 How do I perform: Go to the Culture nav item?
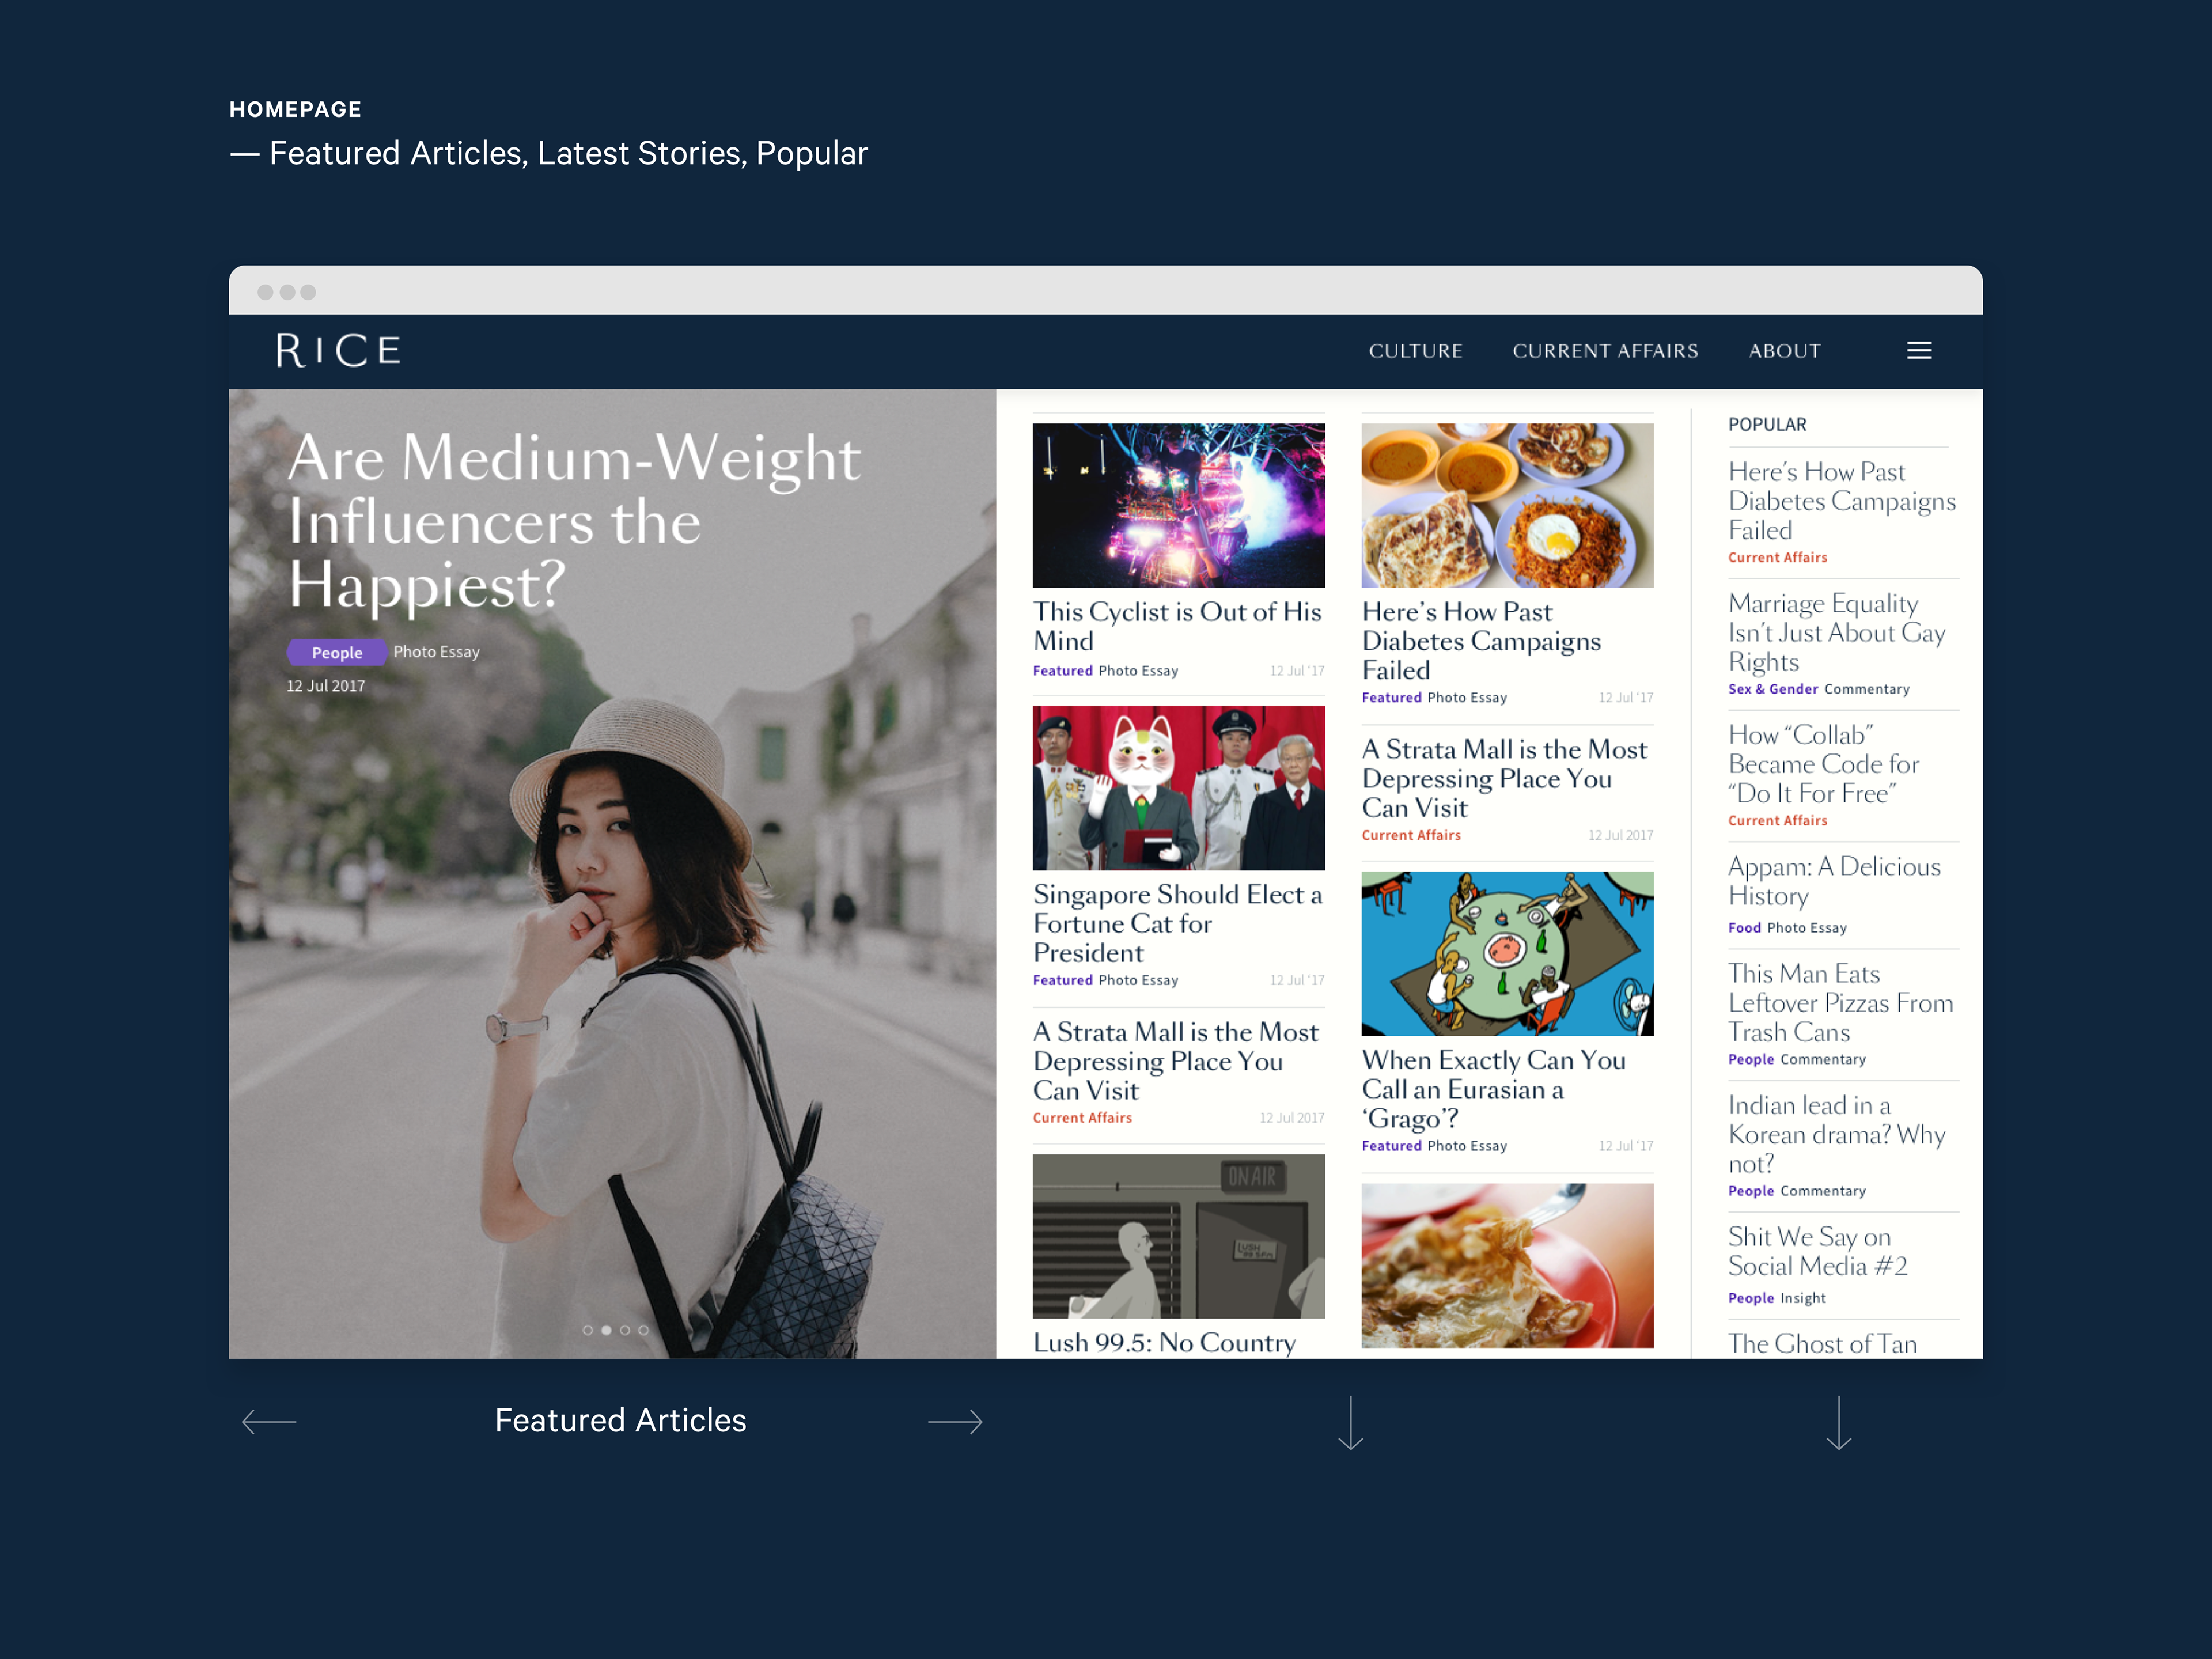click(1415, 351)
